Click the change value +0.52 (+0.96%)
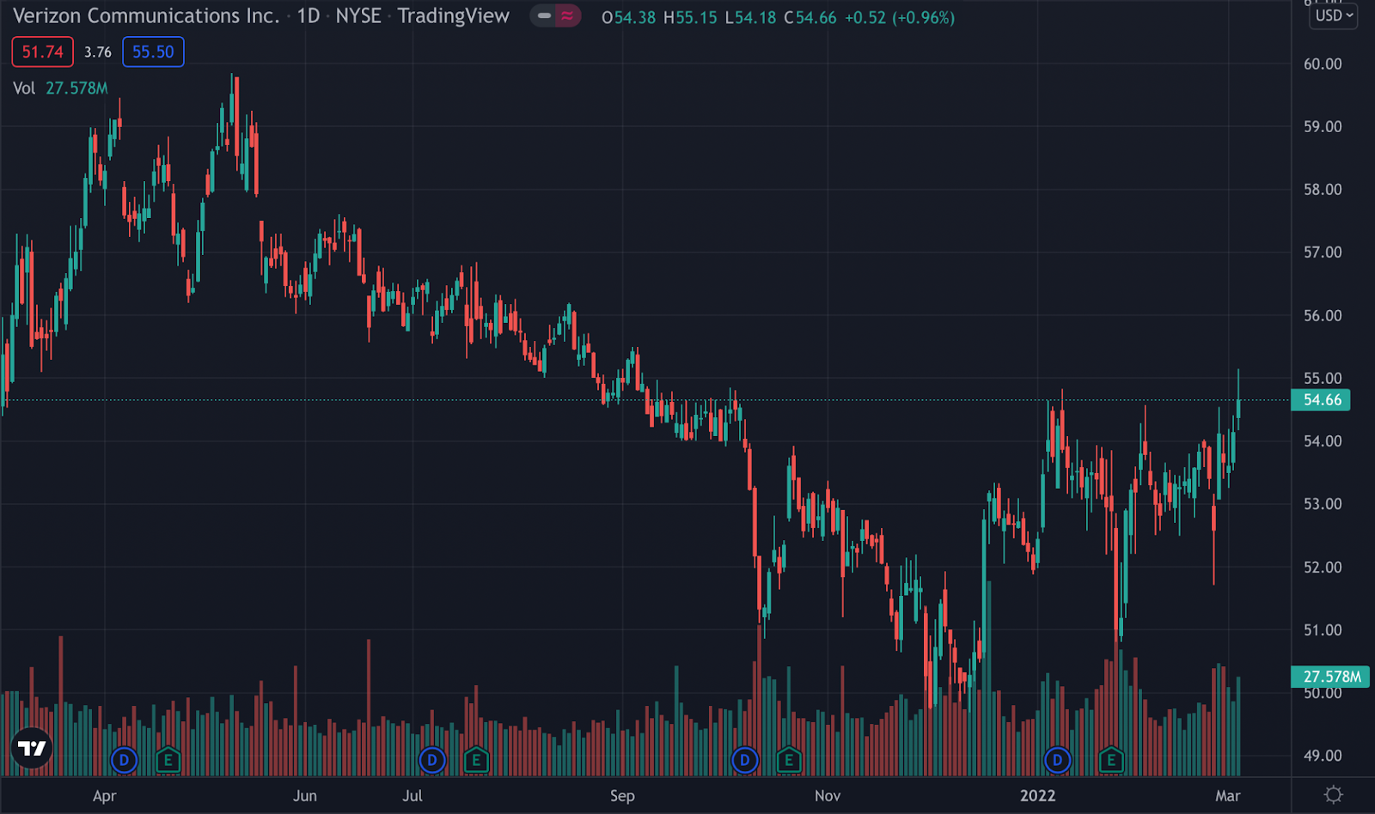 point(900,17)
